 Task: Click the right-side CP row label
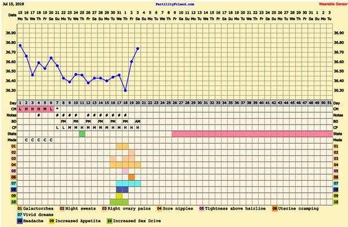tap(335, 127)
